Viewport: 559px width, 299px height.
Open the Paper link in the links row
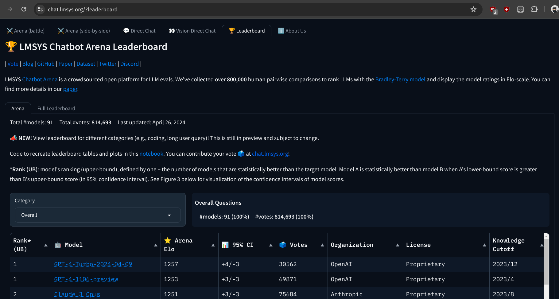click(x=66, y=64)
